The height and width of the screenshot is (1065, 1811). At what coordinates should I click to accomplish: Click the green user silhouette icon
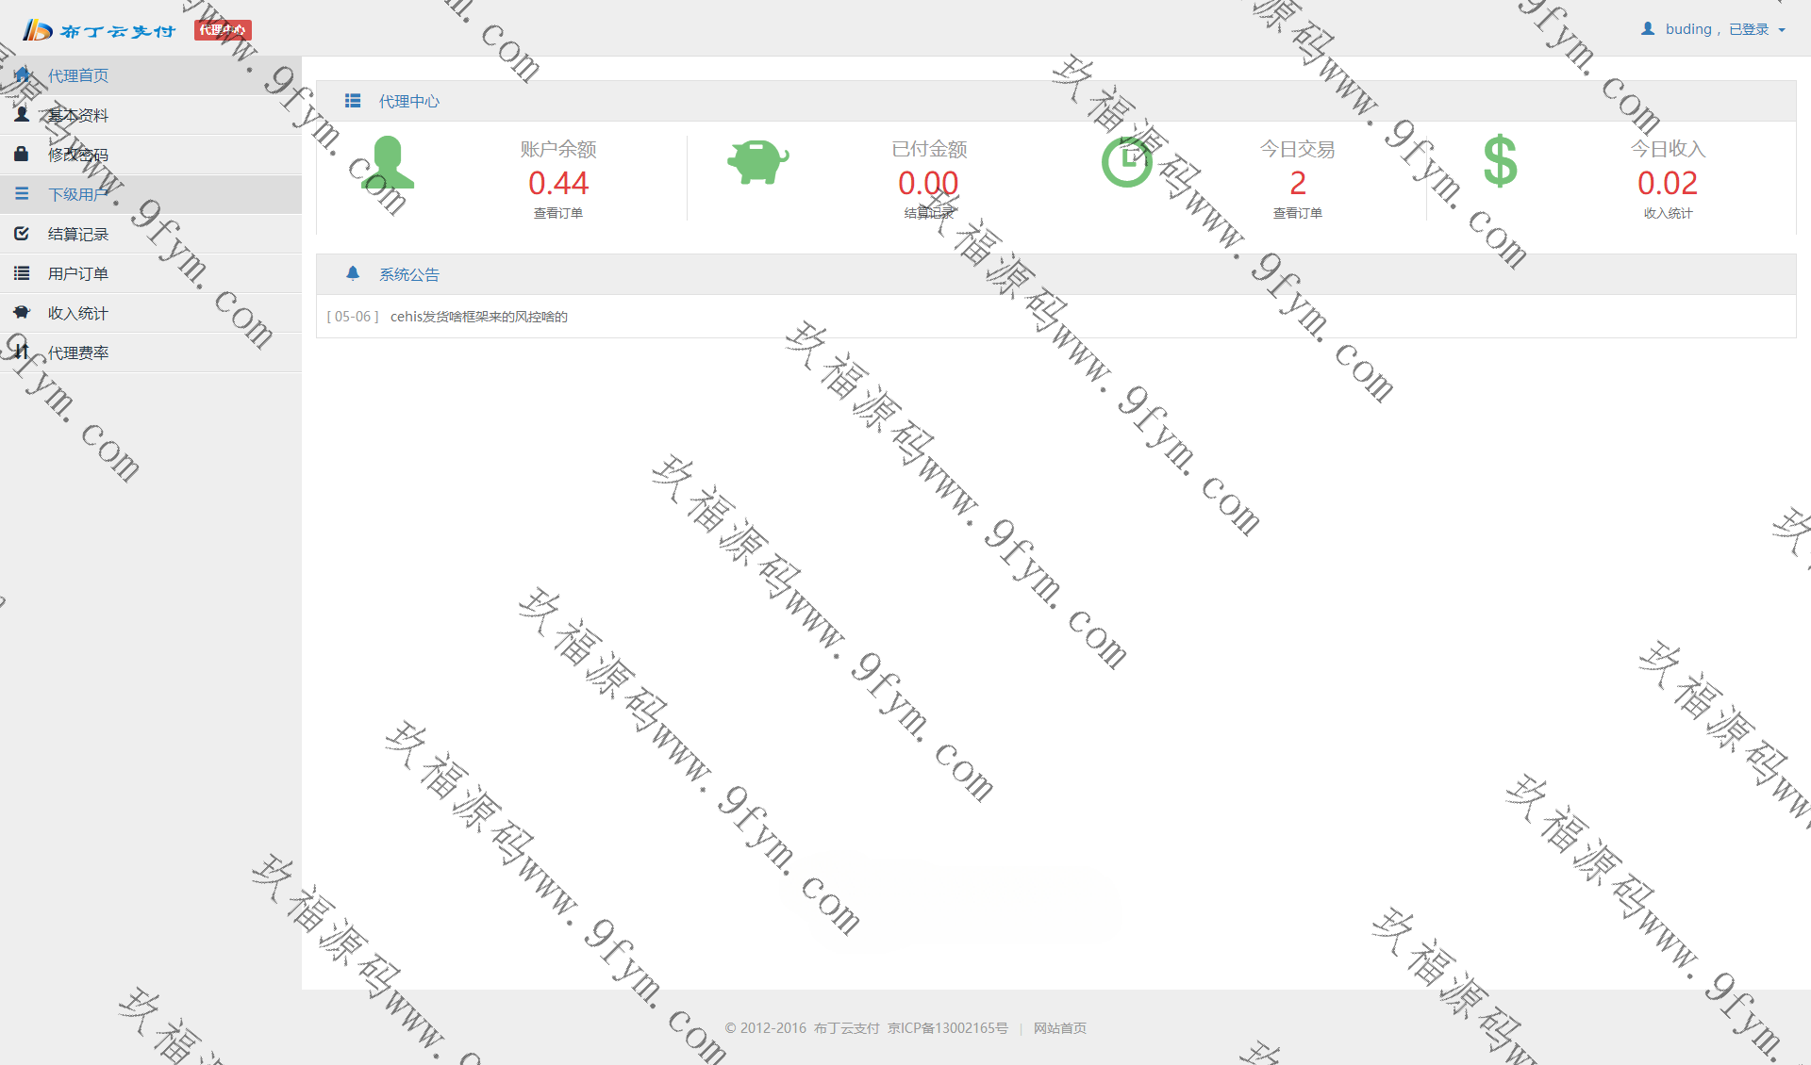(388, 163)
